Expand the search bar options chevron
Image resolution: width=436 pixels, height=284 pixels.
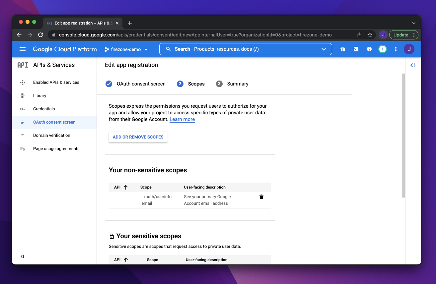point(324,49)
